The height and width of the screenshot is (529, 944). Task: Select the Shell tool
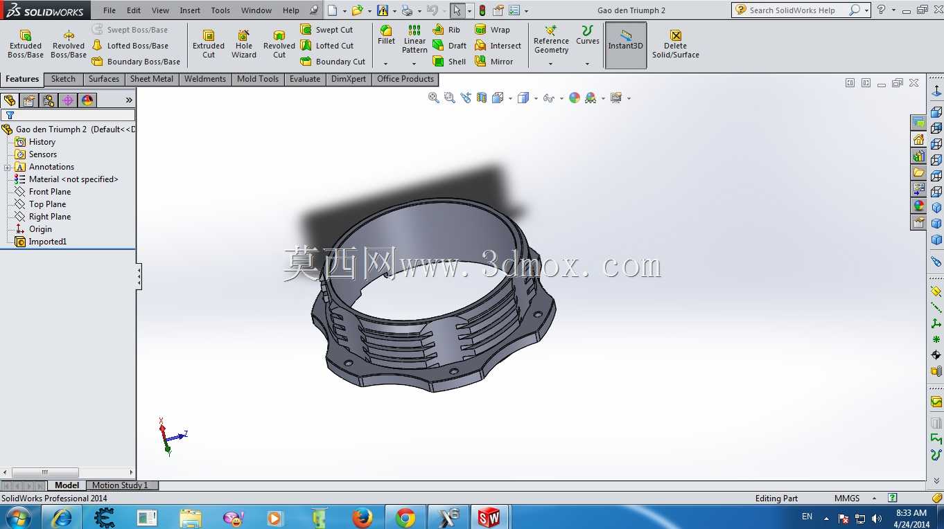tap(449, 62)
